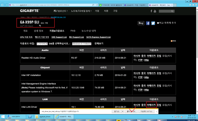
Task: Download Intel INF installation from 유럽
Action: click(x=159, y=73)
